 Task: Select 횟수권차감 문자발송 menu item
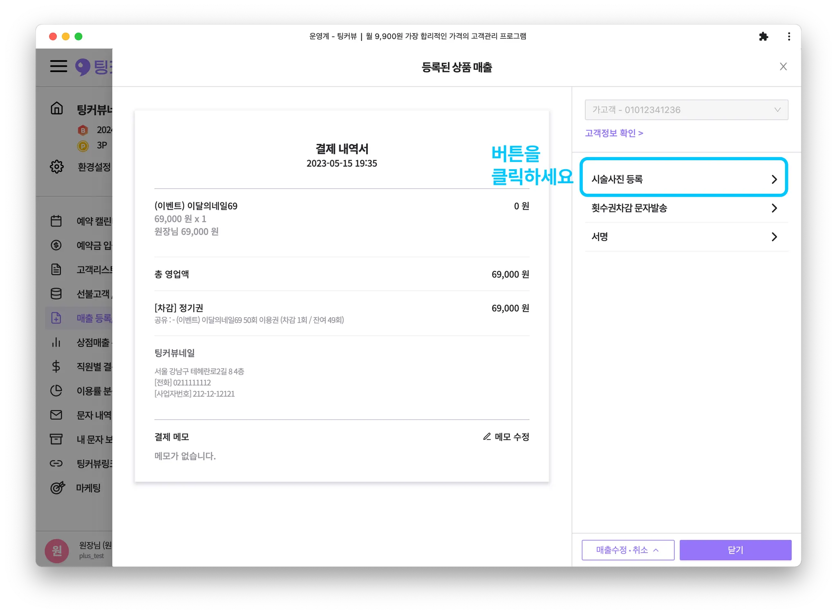pyautogui.click(x=684, y=208)
